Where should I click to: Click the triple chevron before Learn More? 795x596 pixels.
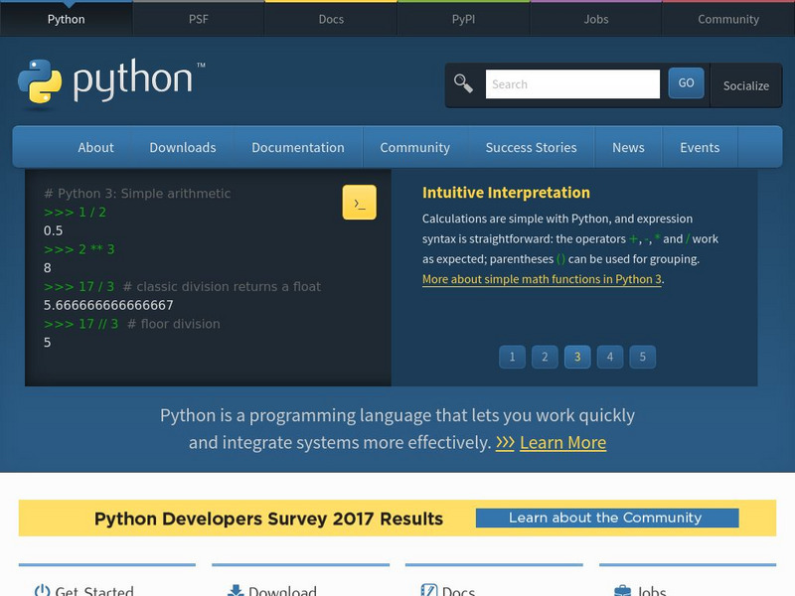(505, 443)
